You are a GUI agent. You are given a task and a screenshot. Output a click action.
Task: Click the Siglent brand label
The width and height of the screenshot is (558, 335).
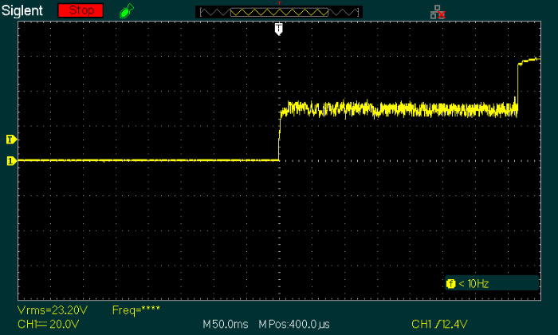[x=22, y=10]
